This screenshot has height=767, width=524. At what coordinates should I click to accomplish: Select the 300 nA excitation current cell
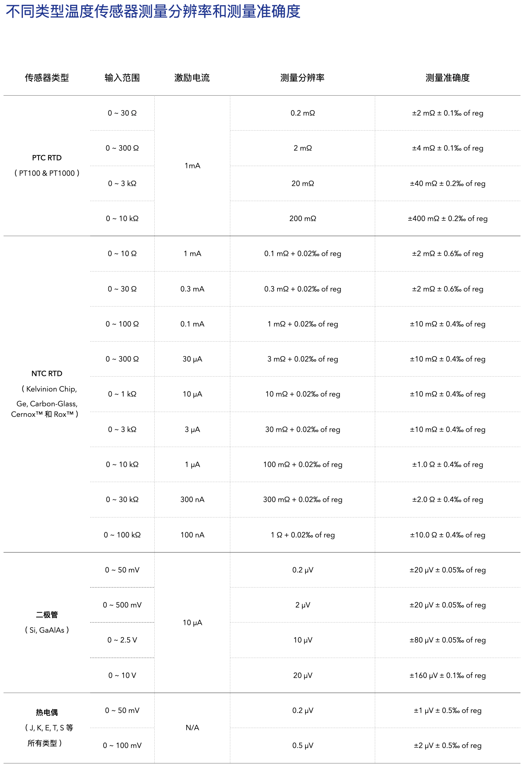tap(192, 499)
